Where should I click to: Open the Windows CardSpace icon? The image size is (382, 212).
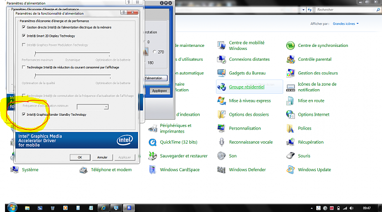(x=152, y=170)
